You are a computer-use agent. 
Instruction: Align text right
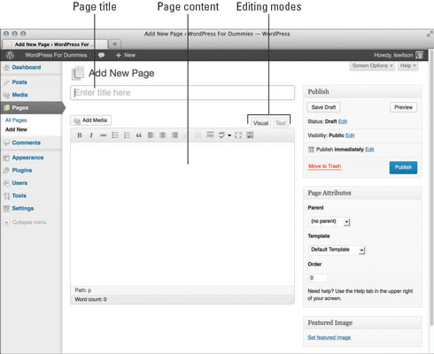pyautogui.click(x=174, y=135)
